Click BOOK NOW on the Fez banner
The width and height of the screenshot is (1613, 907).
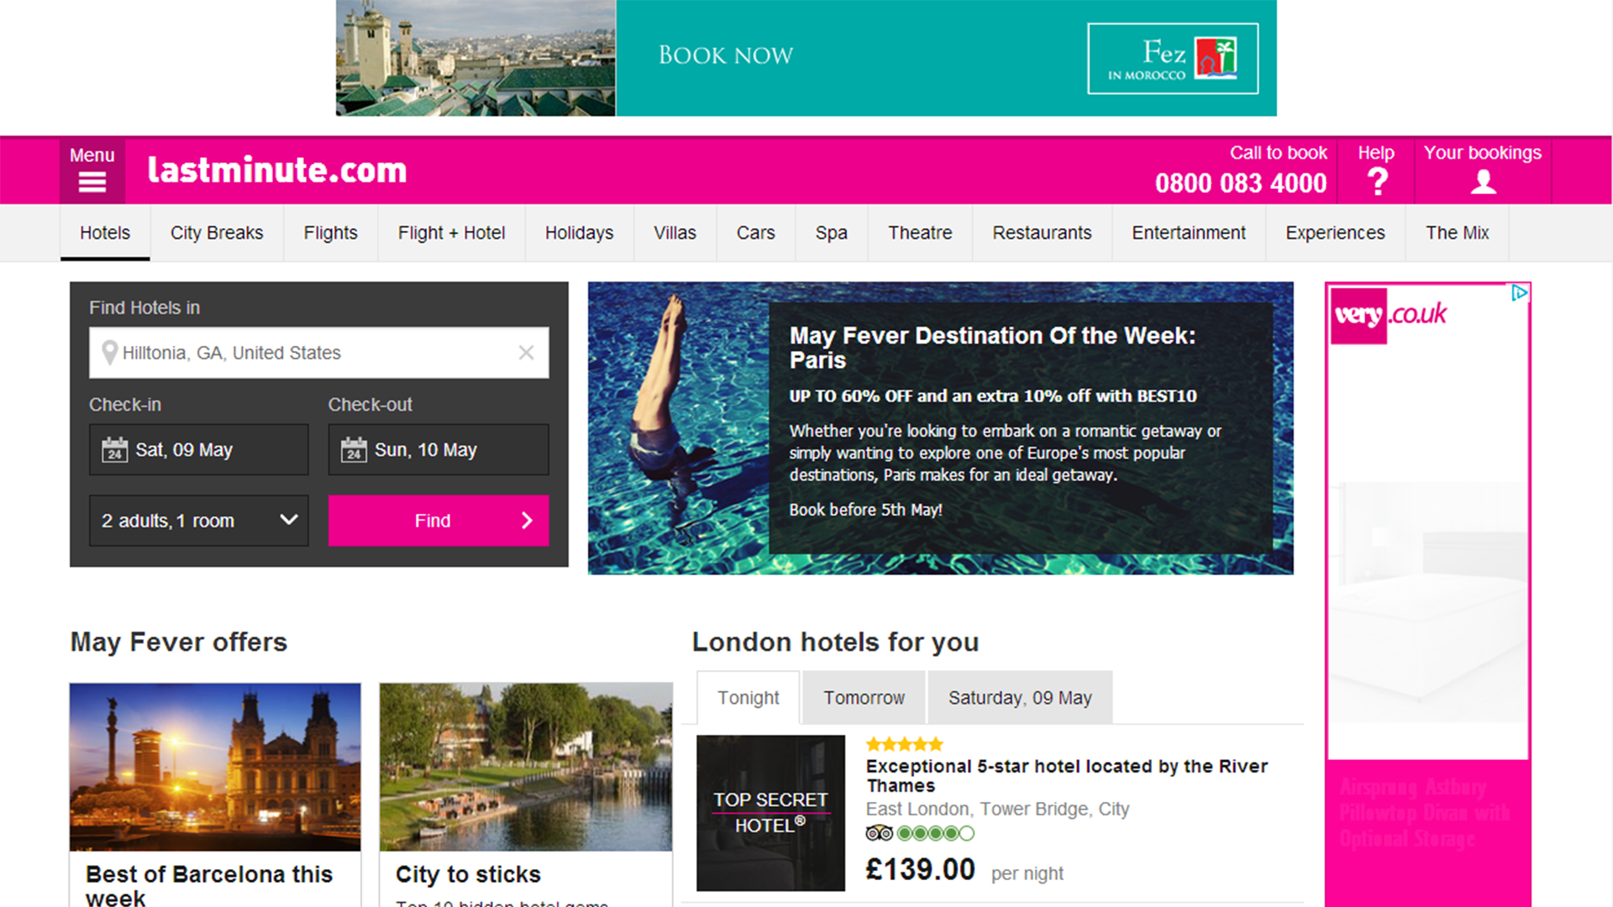click(726, 55)
